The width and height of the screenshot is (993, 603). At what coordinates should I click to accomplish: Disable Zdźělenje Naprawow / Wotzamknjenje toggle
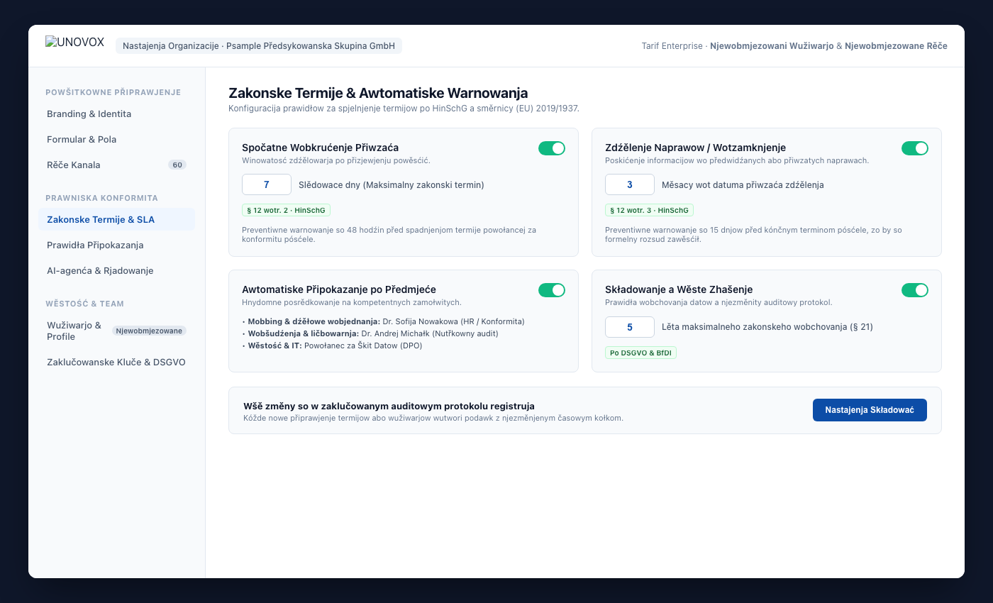(x=915, y=148)
